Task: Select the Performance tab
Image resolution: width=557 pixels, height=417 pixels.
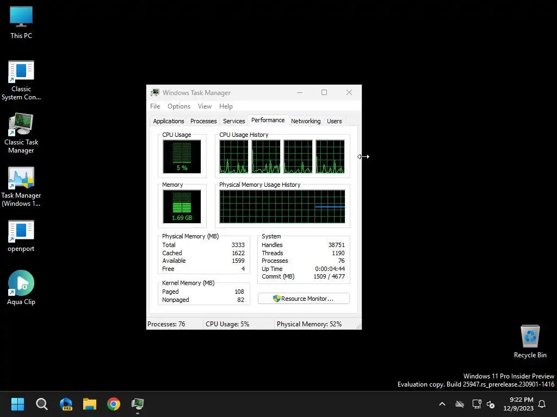Action: point(268,120)
